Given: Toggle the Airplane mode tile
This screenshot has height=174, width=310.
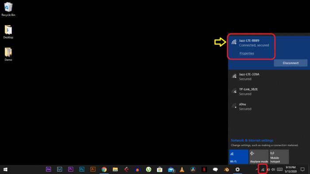Looking at the screenshot, I should pos(259,157).
